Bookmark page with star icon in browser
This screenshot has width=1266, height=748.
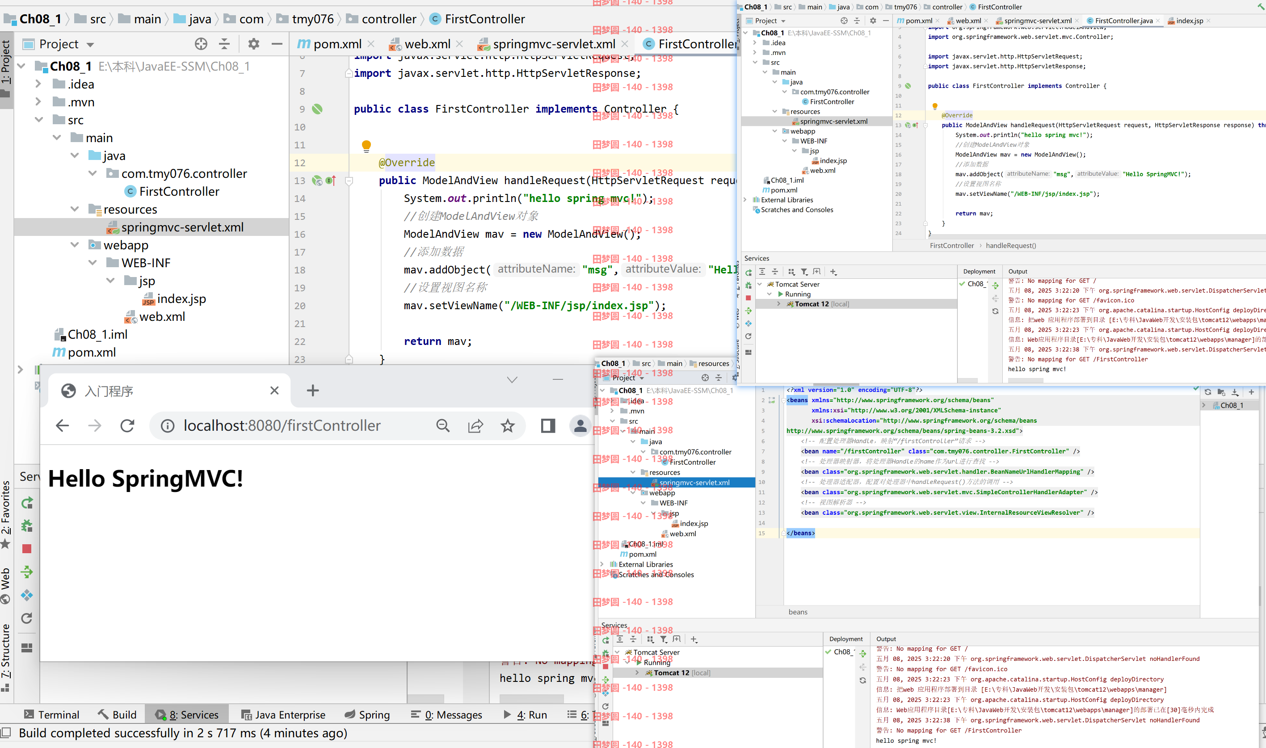(x=508, y=426)
